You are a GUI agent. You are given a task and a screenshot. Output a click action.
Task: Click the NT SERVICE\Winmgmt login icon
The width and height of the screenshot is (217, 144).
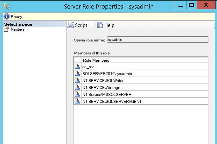click(77, 87)
